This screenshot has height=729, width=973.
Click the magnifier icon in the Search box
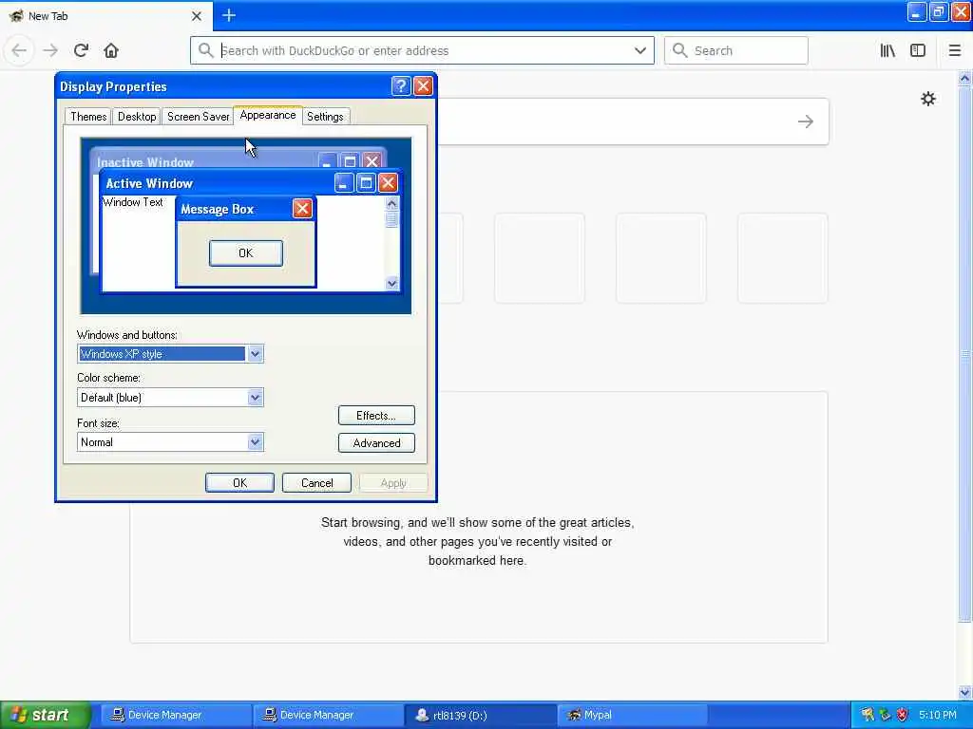(x=680, y=50)
